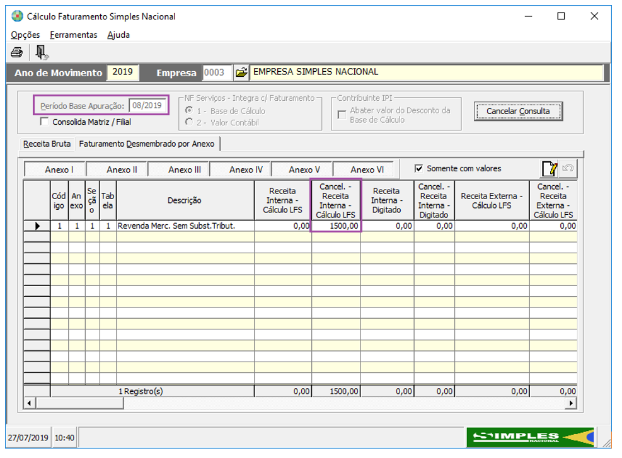622x458 pixels.
Task: Select radio option 2 - Valor Contábil
Action: pos(189,122)
